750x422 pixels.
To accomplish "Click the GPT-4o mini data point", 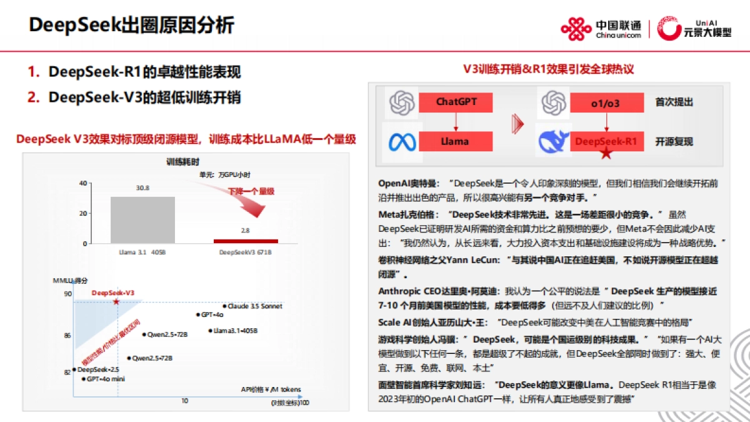I will 83,379.
